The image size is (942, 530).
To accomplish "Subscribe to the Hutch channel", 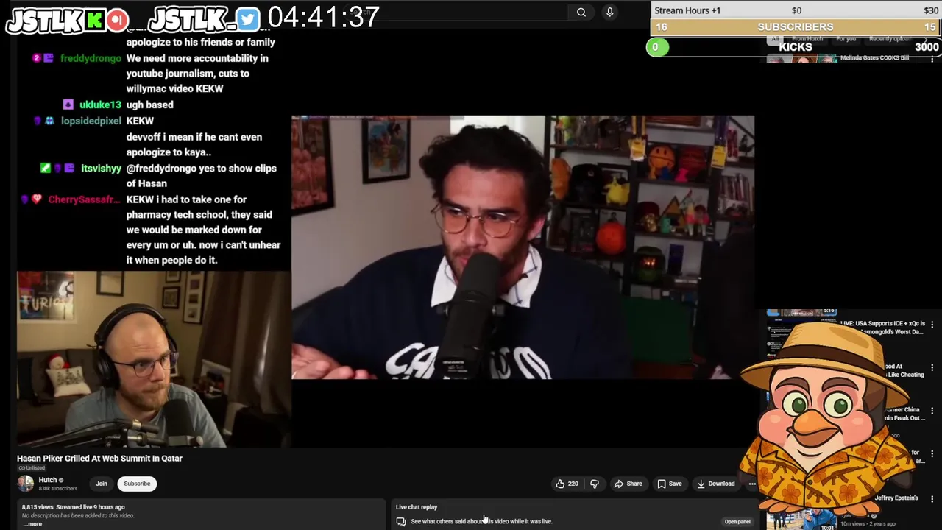I will [x=137, y=484].
